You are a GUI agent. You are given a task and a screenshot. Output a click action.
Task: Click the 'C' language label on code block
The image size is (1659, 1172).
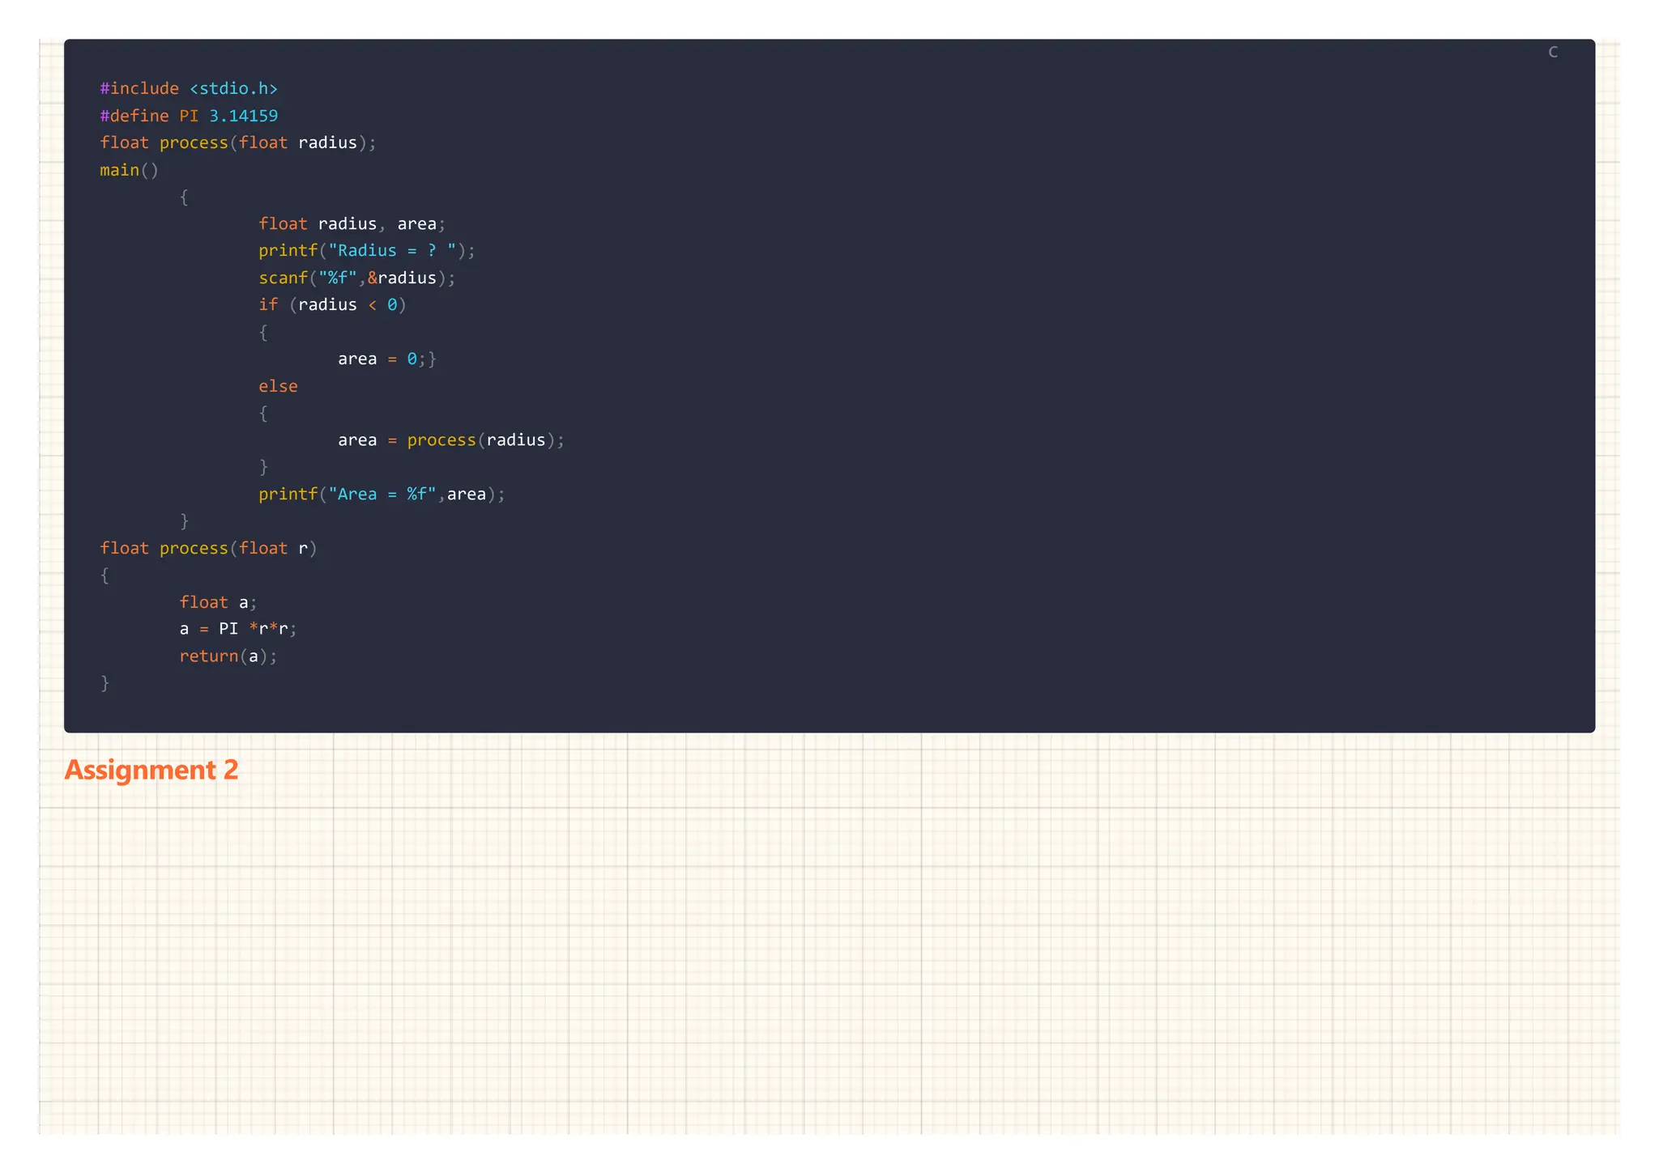tap(1552, 52)
